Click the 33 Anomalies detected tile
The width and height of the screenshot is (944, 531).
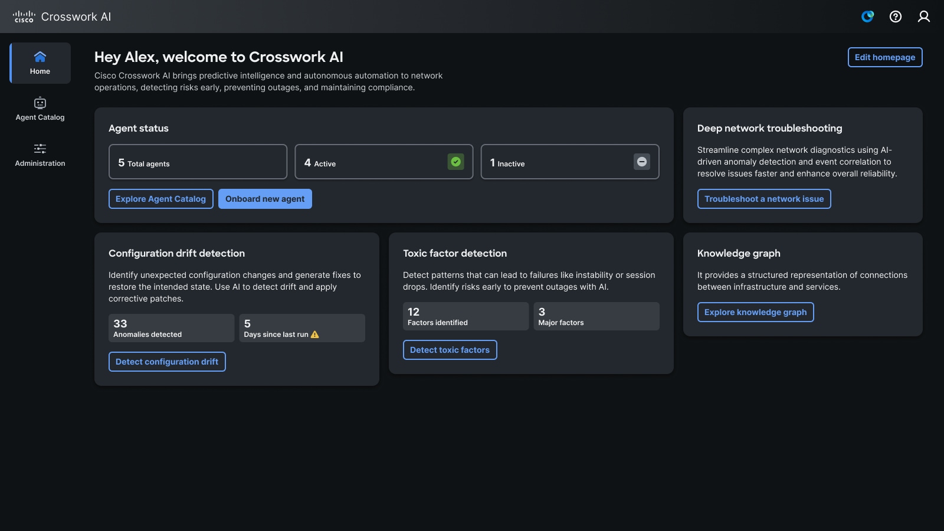tap(171, 328)
